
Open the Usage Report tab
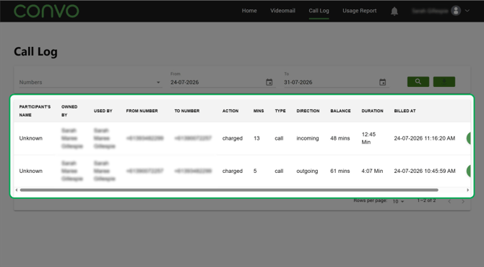359,11
